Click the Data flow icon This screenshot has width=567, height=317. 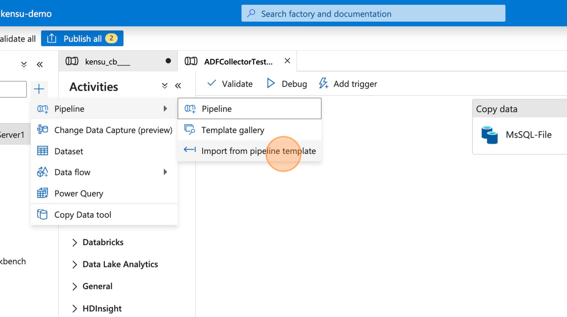pos(43,172)
